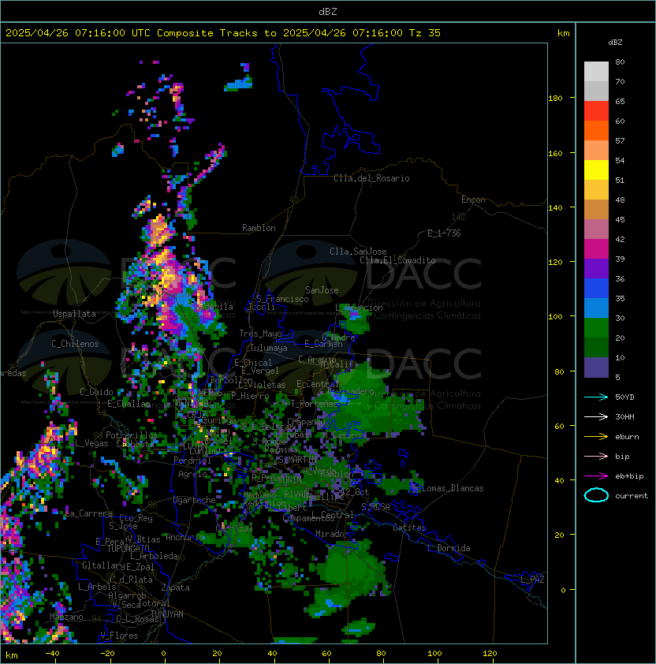Click the 'Potrerillos' map label
Image resolution: width=656 pixels, height=664 pixels.
pyautogui.click(x=132, y=435)
